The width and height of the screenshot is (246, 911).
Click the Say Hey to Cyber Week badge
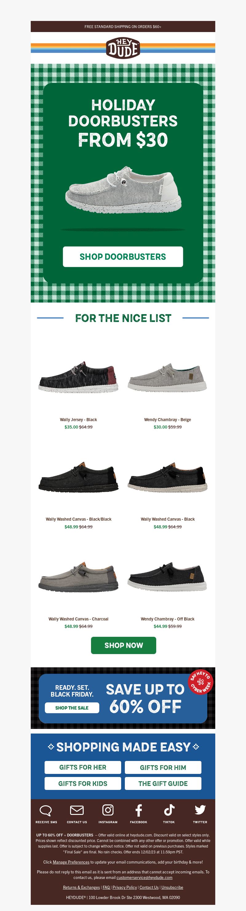click(200, 682)
